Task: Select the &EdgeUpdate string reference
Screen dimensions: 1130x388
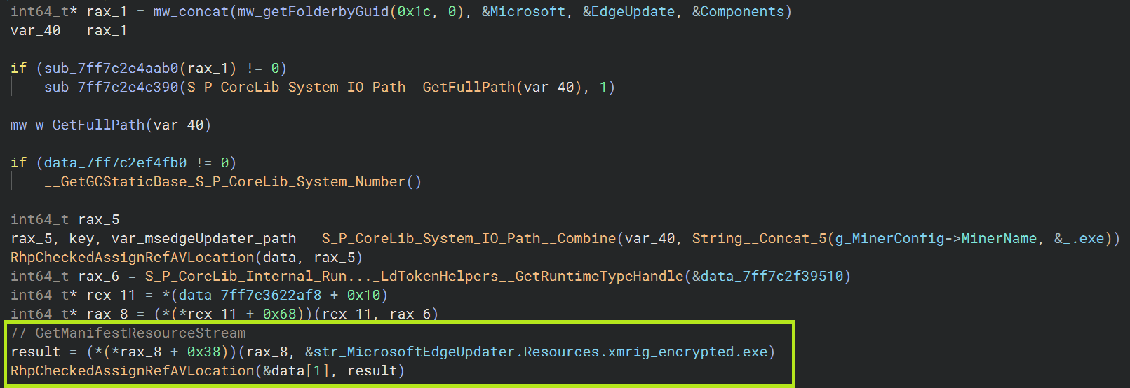Action: pos(628,12)
